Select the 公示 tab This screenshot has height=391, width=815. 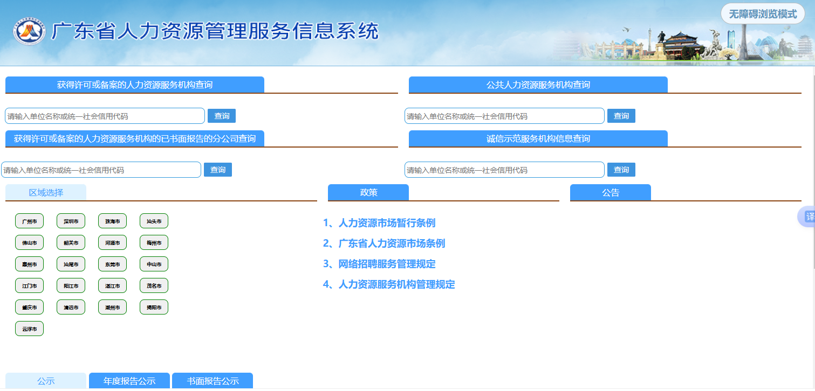46,381
